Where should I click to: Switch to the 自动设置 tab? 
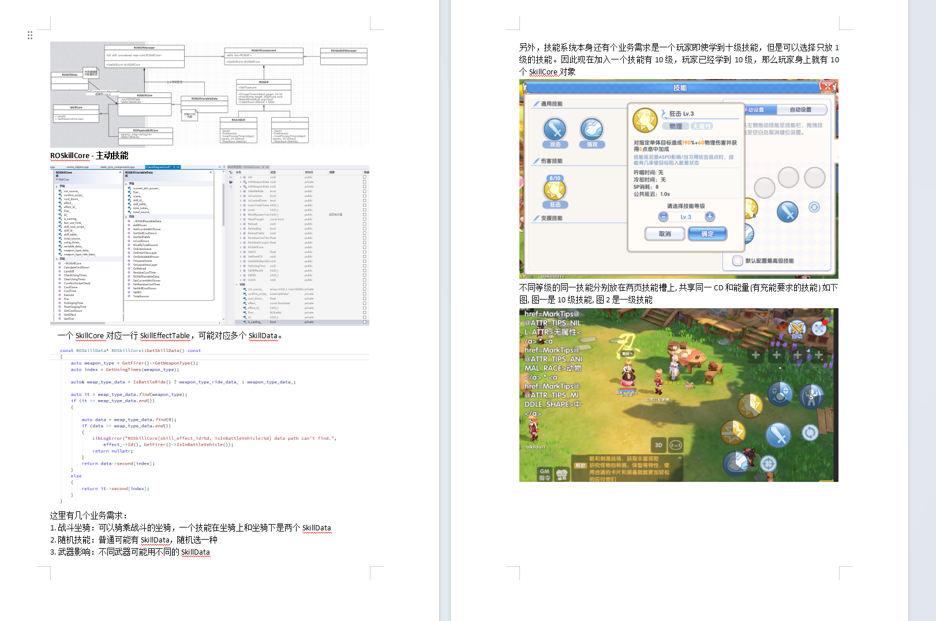[800, 110]
